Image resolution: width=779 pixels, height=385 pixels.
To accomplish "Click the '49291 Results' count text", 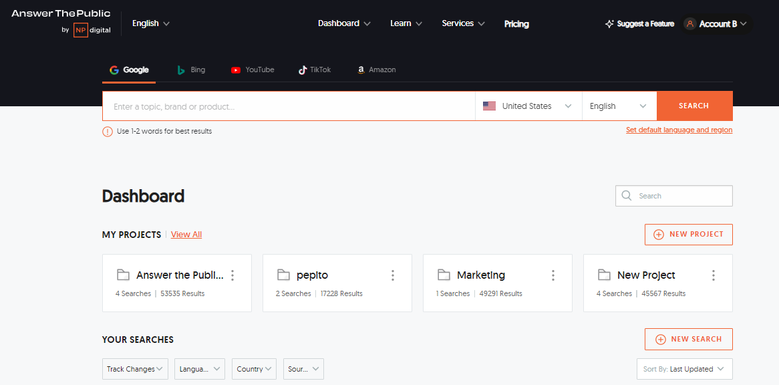I will tap(501, 293).
